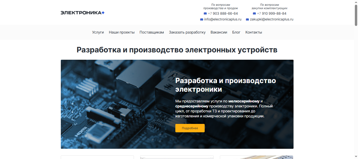Open the Блог section
The width and height of the screenshot is (358, 159).
[x=236, y=32]
